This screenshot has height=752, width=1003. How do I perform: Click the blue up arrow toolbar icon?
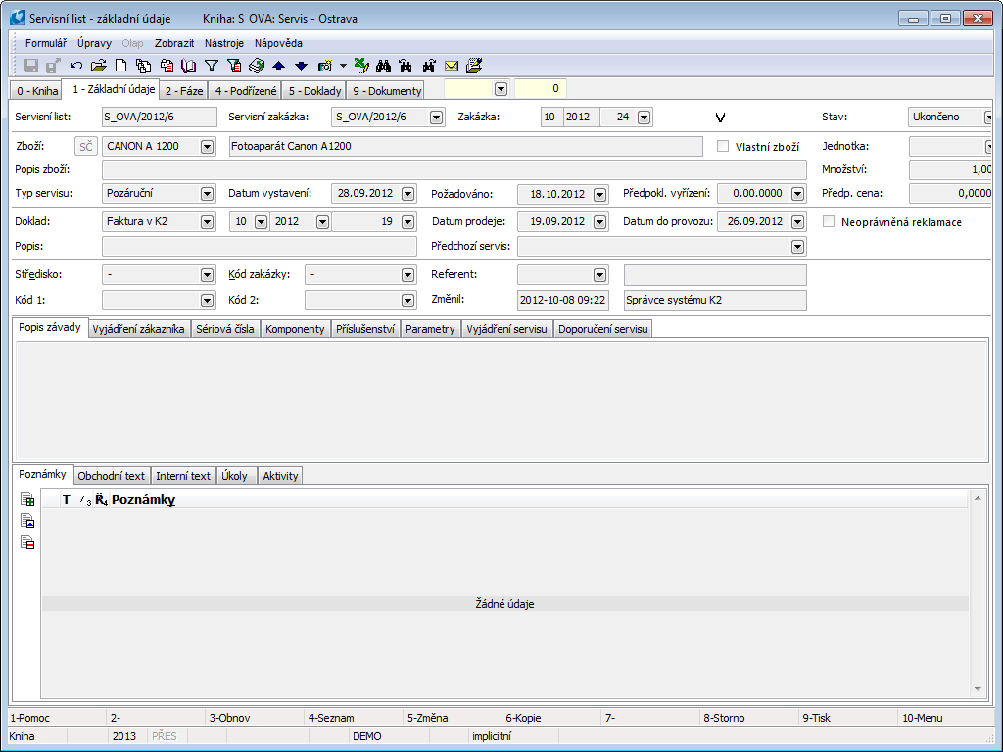coord(278,66)
